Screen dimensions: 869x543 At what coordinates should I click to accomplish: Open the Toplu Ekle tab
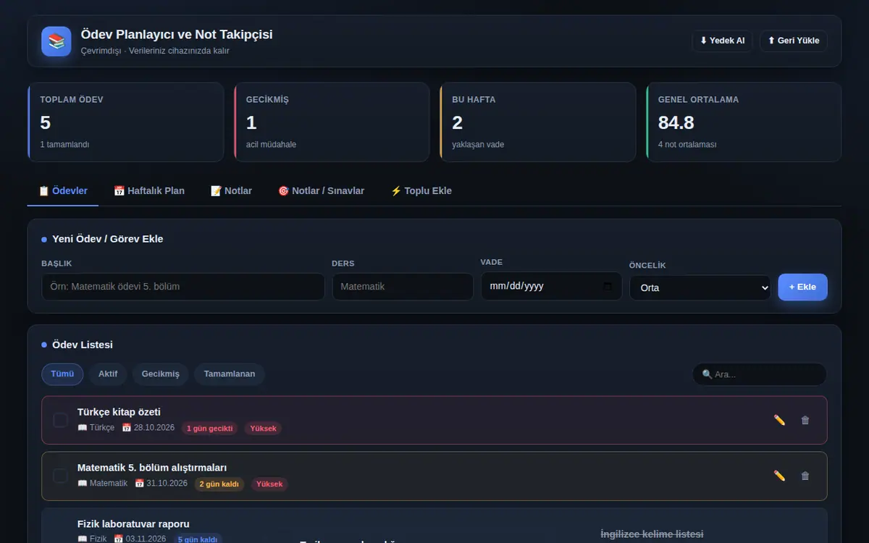[x=421, y=191]
